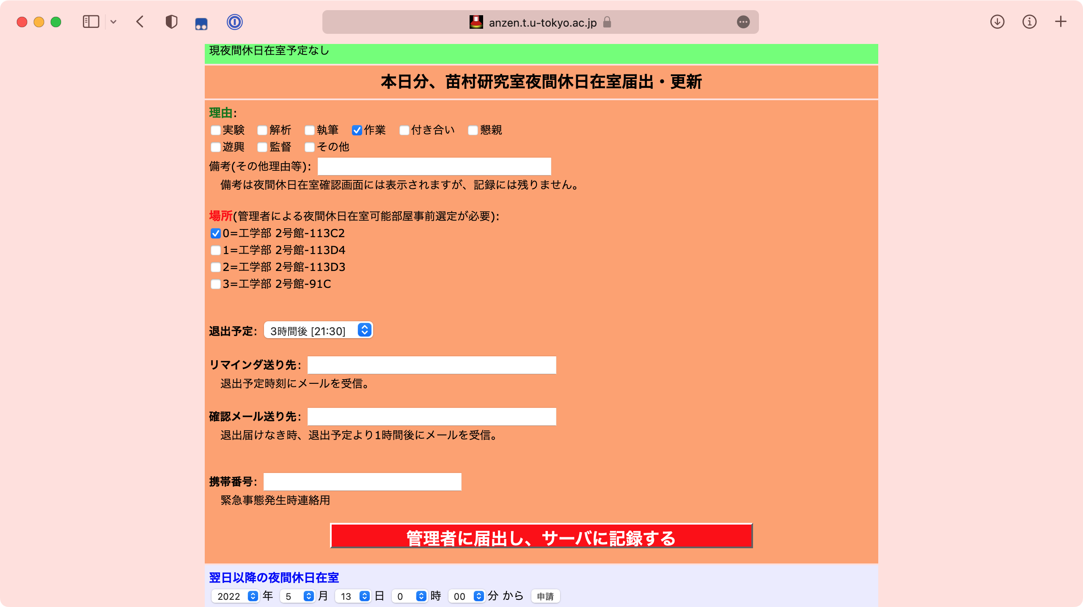Viewport: 1083px width, 607px height.
Task: Open a new browser tab
Action: (x=1060, y=22)
